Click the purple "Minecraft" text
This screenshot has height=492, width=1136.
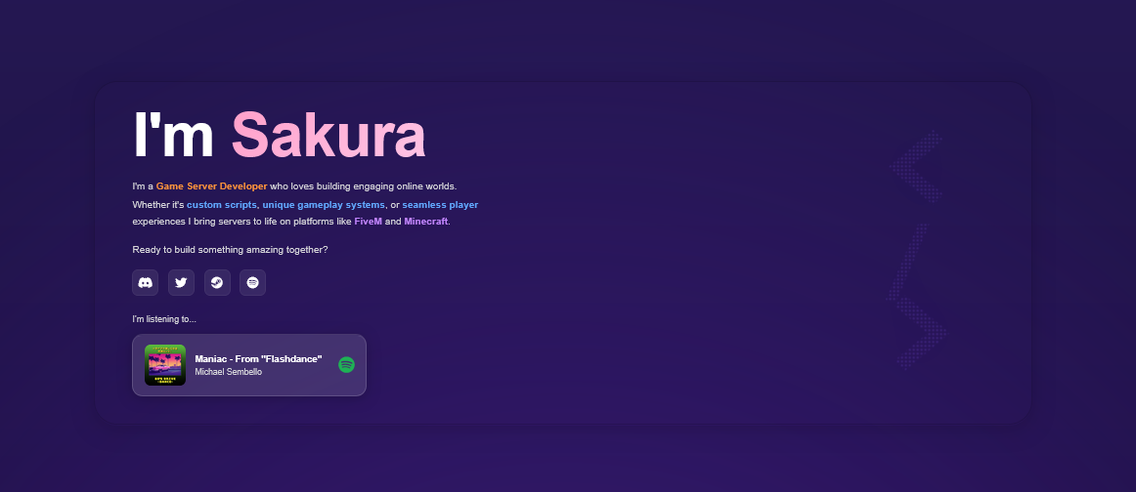point(426,222)
